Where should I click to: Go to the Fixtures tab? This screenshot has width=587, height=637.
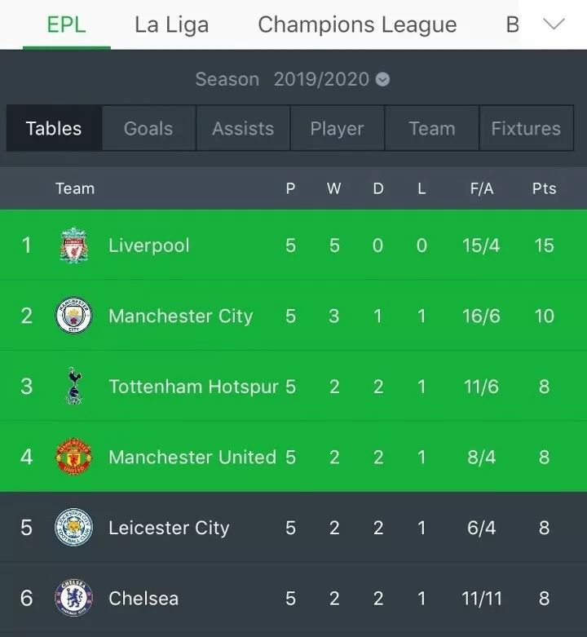[526, 128]
